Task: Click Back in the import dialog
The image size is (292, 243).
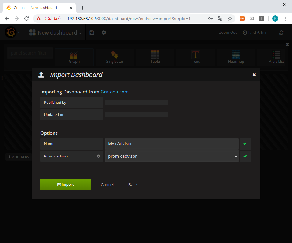Action: [133, 185]
